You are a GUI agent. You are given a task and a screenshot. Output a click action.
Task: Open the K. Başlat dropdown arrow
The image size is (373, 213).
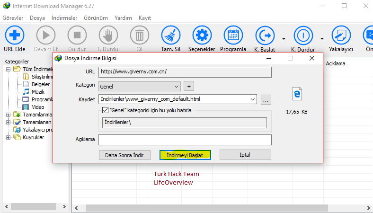tap(284, 38)
